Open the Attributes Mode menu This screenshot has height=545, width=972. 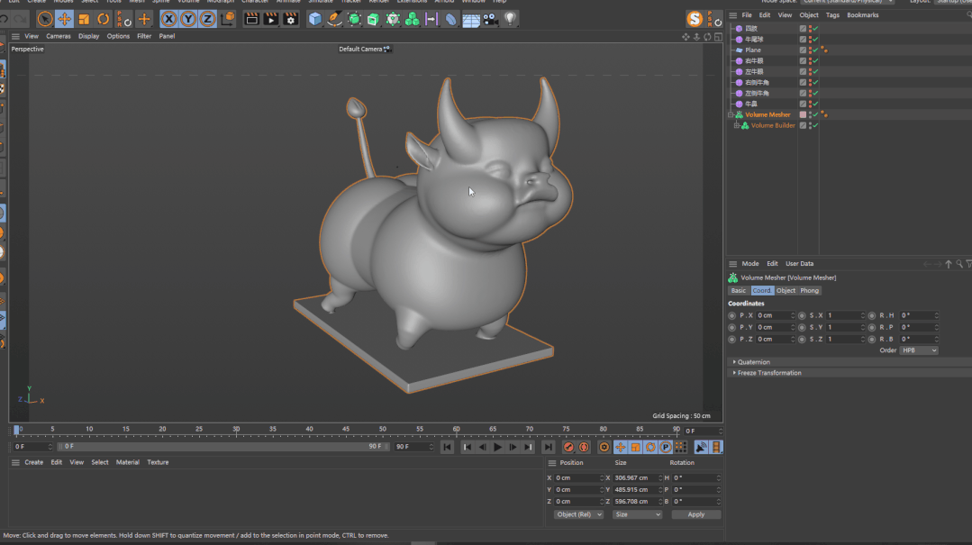pyautogui.click(x=750, y=264)
